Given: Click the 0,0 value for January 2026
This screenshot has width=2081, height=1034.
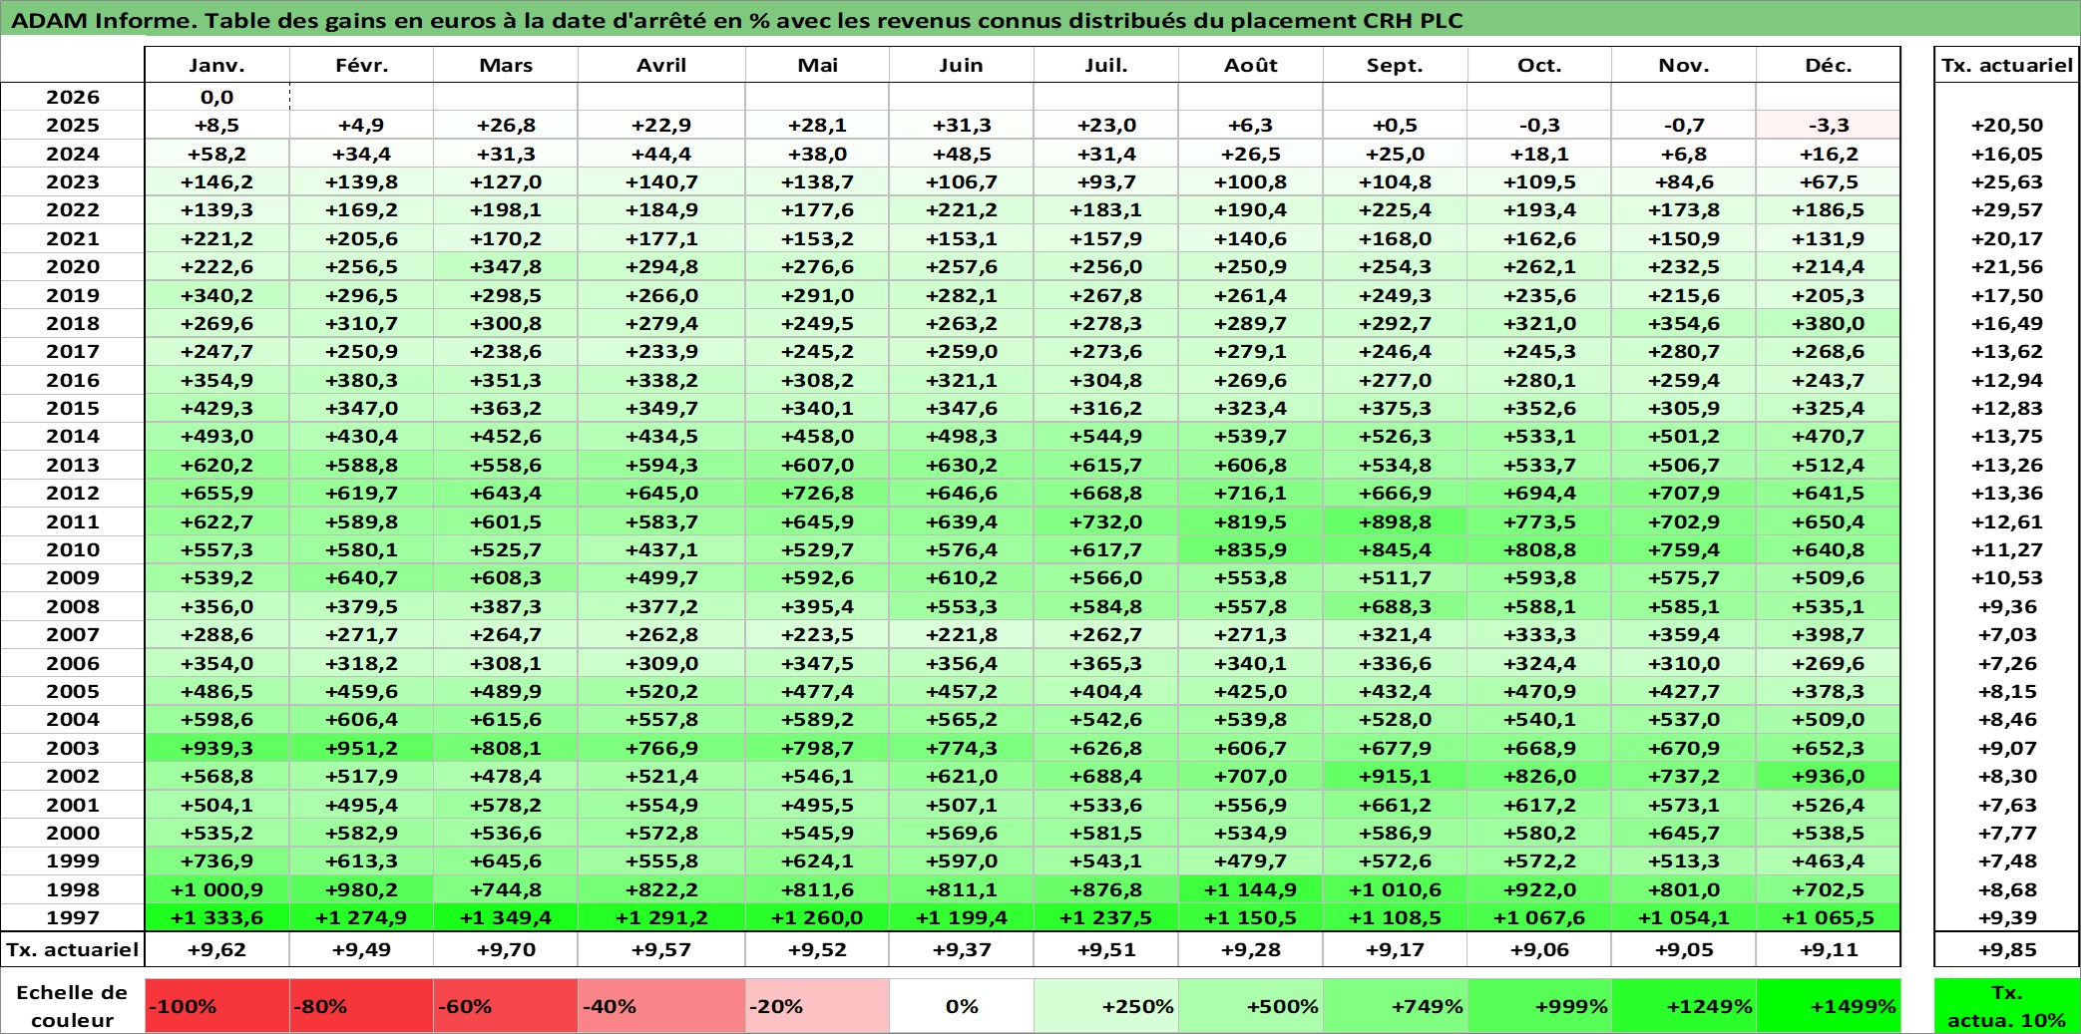Looking at the screenshot, I should [217, 97].
